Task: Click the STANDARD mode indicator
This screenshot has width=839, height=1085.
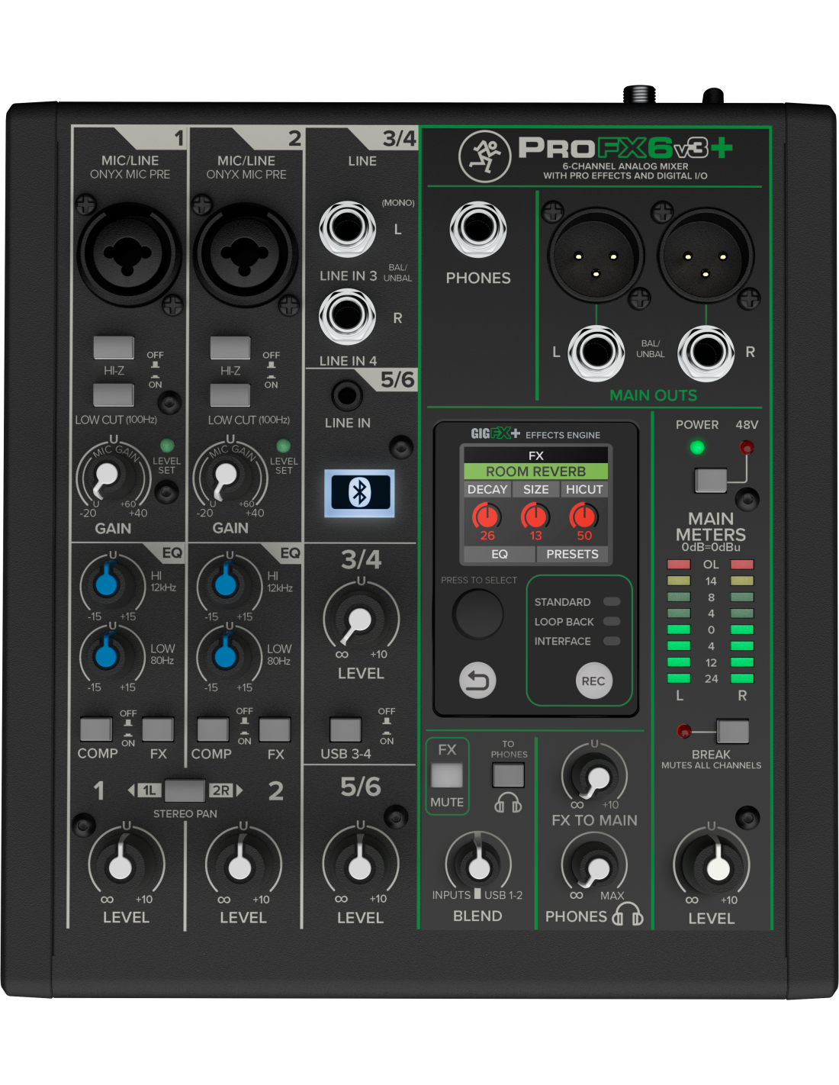Action: tap(612, 601)
